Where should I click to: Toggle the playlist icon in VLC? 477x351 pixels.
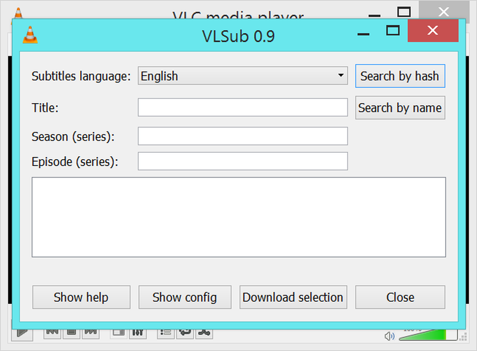166,333
